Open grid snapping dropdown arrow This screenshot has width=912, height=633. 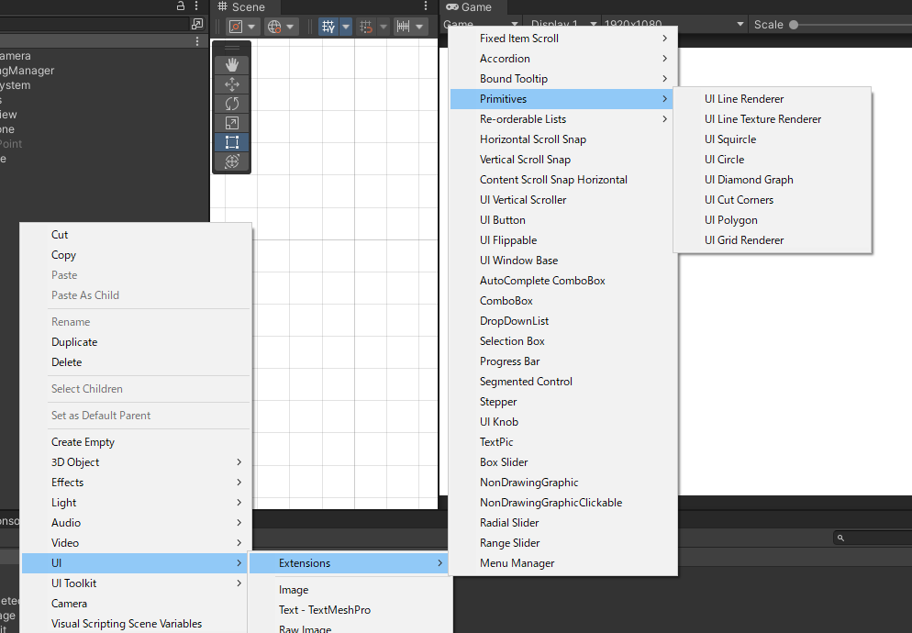[x=383, y=27]
